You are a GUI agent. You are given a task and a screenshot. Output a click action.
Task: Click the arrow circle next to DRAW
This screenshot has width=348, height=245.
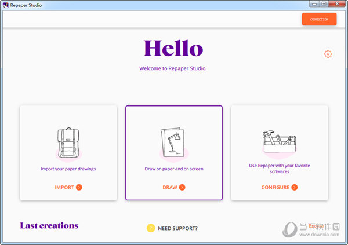pos(182,187)
